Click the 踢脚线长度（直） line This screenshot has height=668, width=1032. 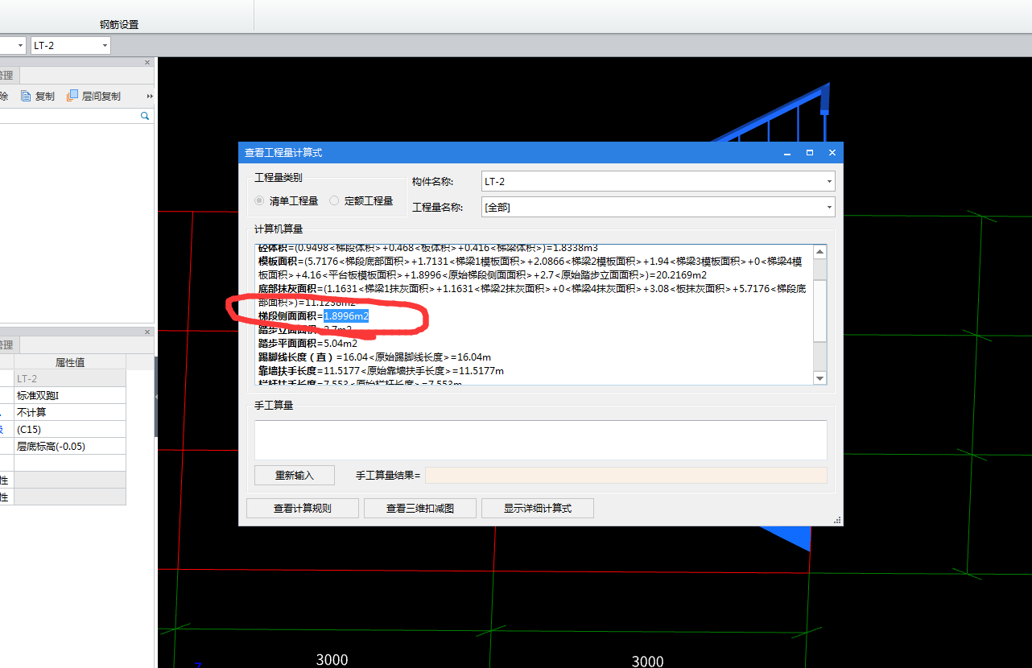(x=374, y=357)
